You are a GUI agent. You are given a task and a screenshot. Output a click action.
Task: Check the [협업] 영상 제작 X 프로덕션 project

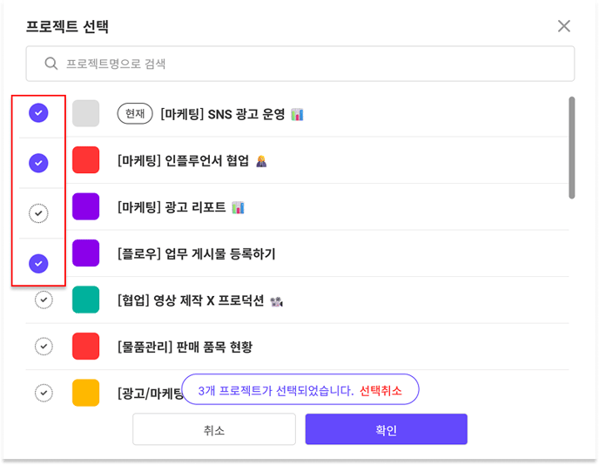tap(44, 300)
